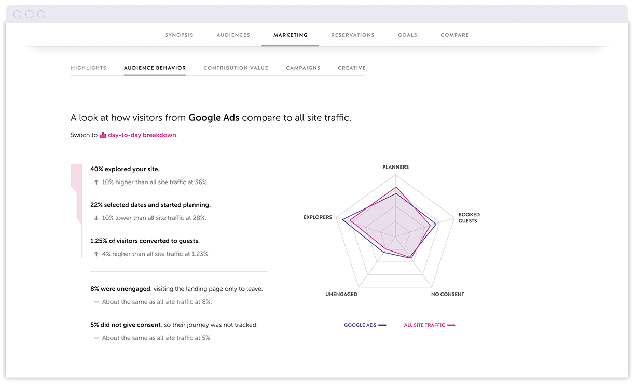This screenshot has height=390, width=634.
Task: Switch to the Audiences tab
Action: [233, 35]
